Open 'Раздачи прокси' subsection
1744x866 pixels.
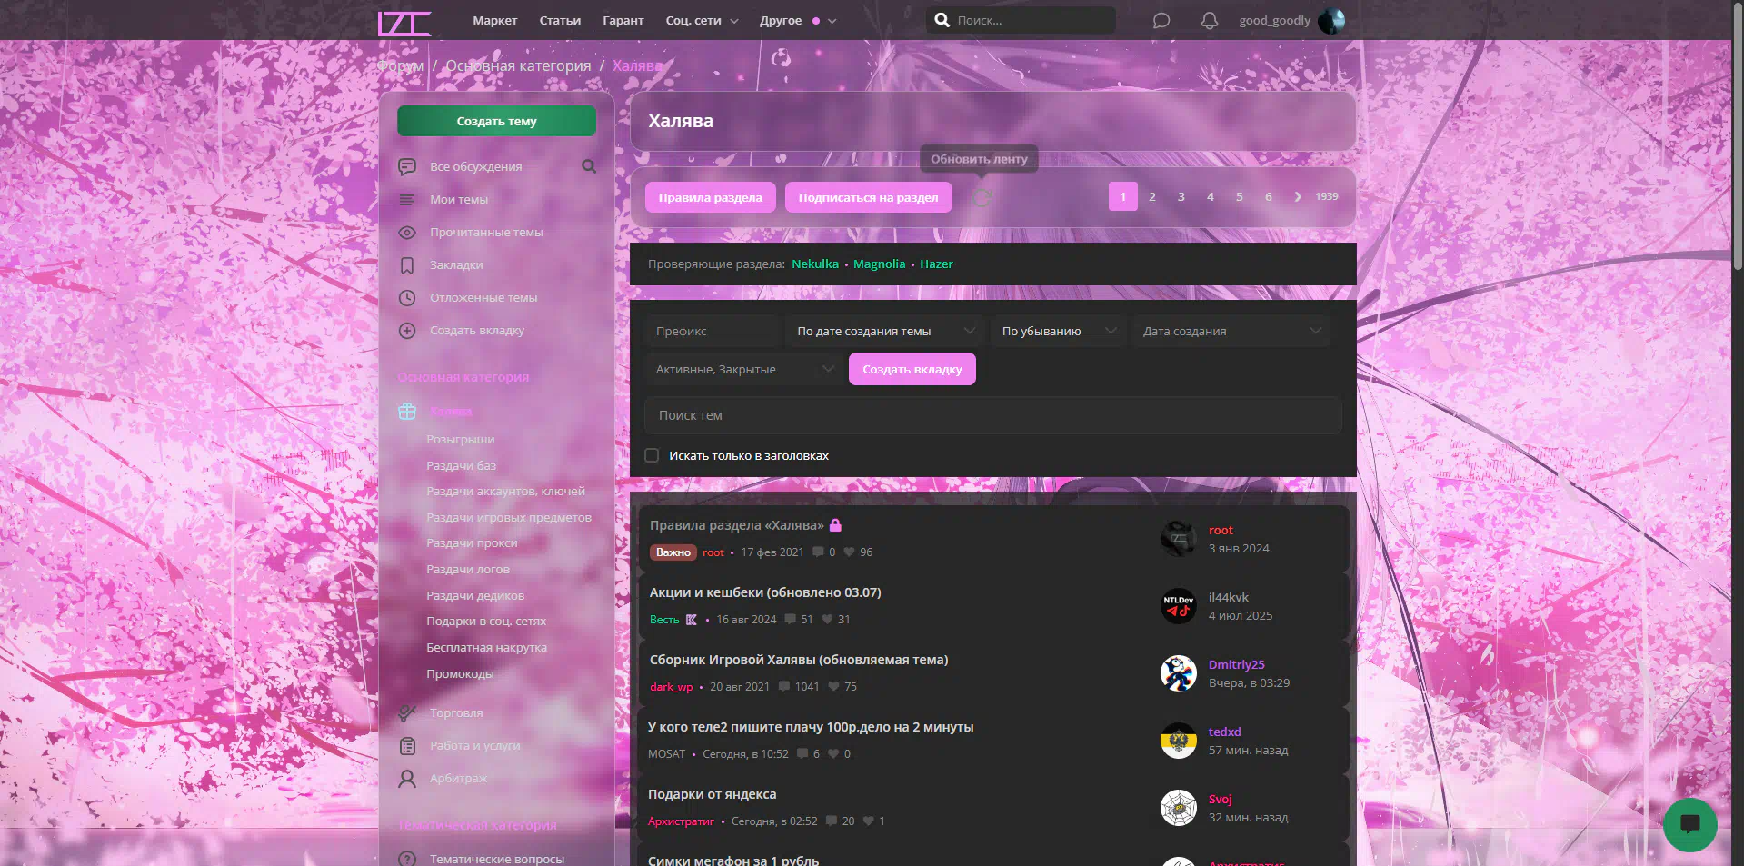click(472, 542)
